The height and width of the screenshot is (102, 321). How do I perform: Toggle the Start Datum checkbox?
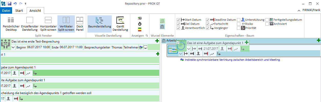178,20
